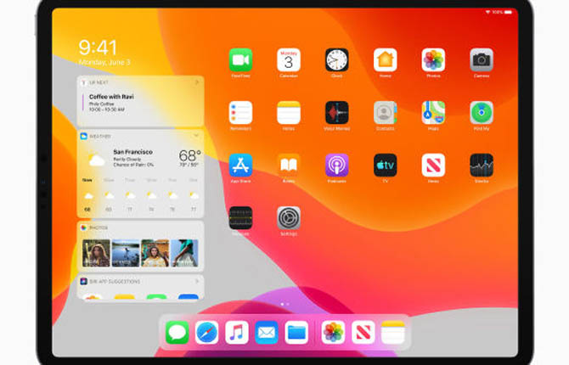Launch Voice Memos
The image size is (569, 365).
pyautogui.click(x=337, y=113)
